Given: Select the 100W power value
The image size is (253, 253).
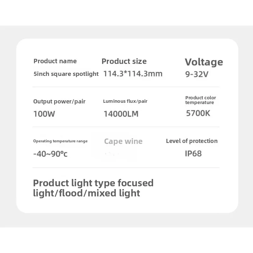Looking at the screenshot, I should pyautogui.click(x=44, y=114).
